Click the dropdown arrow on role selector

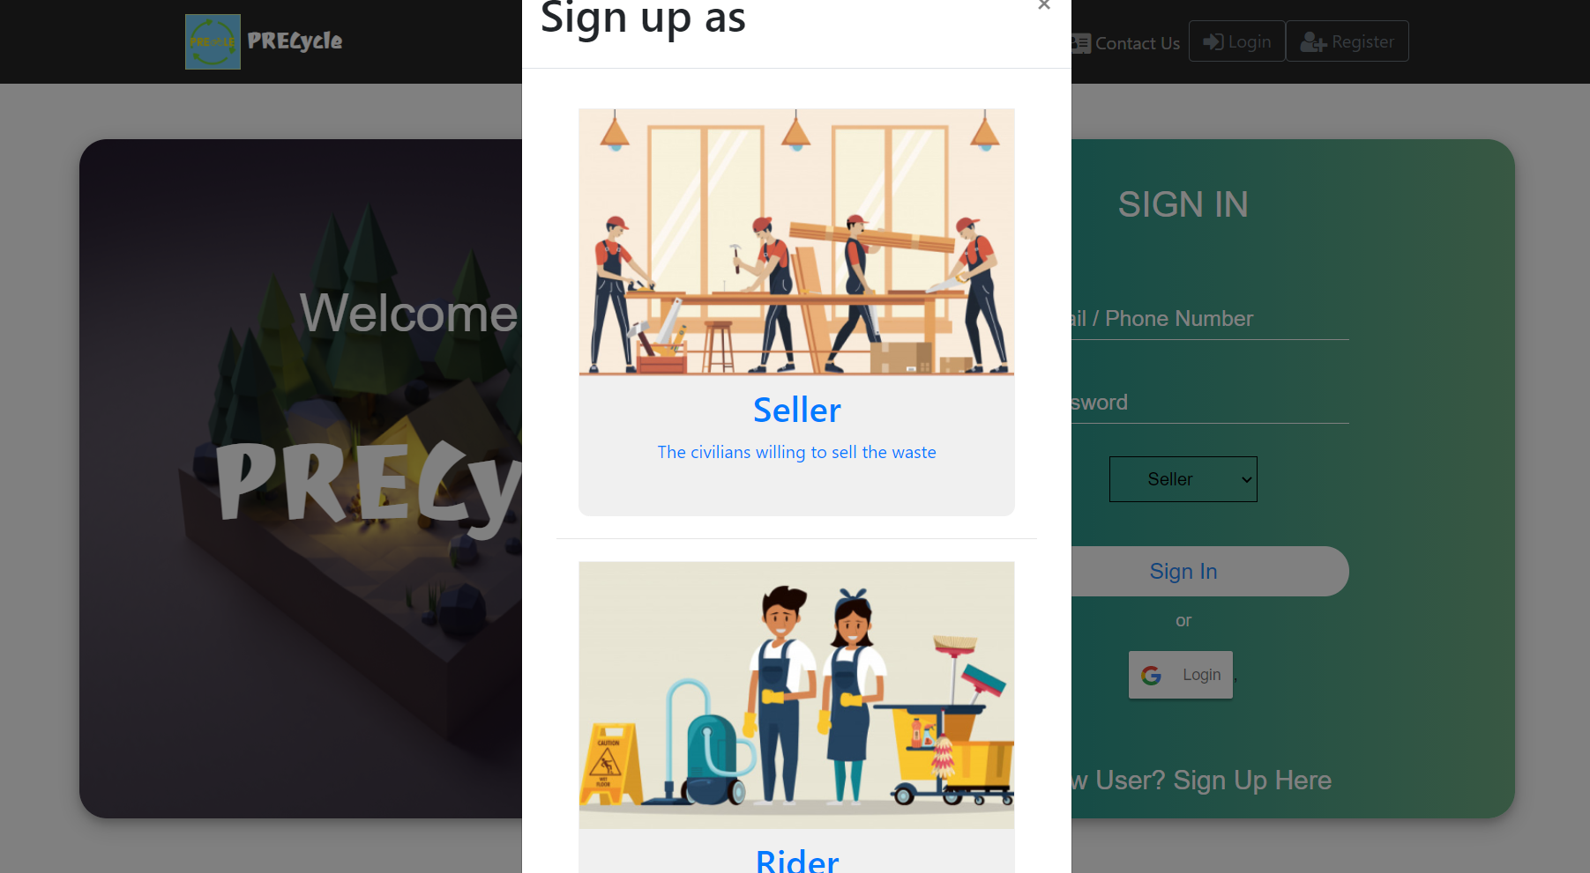pyautogui.click(x=1246, y=479)
